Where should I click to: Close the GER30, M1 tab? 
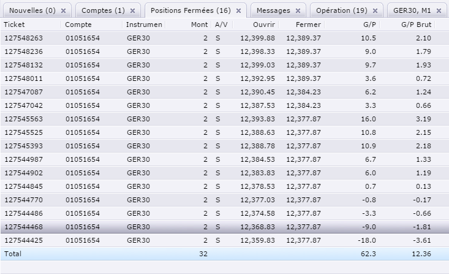[439, 11]
